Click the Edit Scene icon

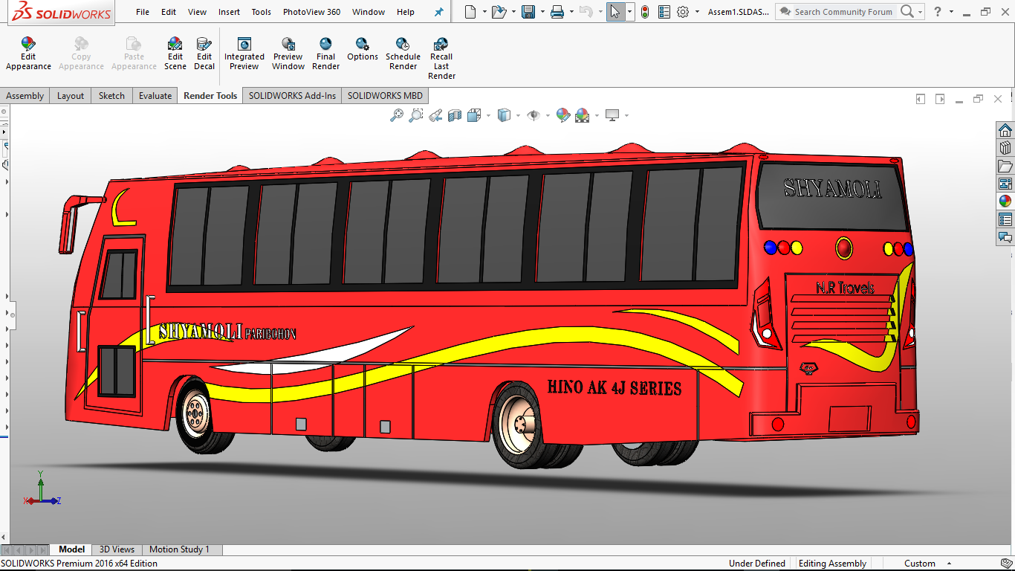click(175, 54)
